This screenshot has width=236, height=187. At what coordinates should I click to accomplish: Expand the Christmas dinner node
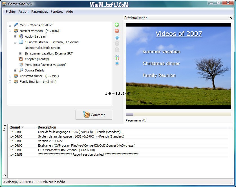pos(10,76)
